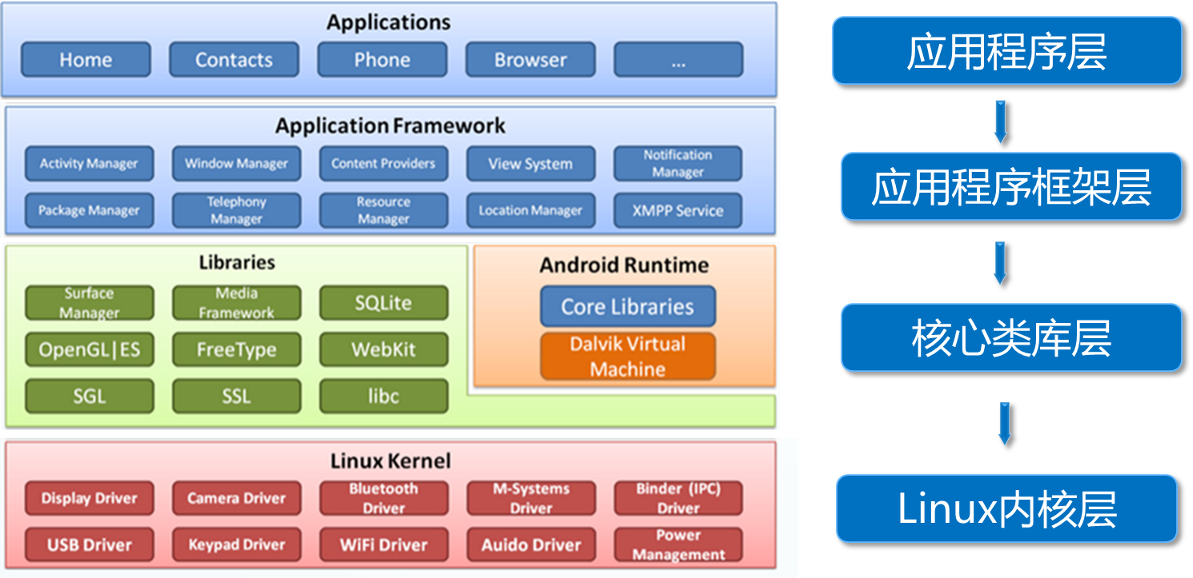Select the SGL library box

click(x=89, y=397)
